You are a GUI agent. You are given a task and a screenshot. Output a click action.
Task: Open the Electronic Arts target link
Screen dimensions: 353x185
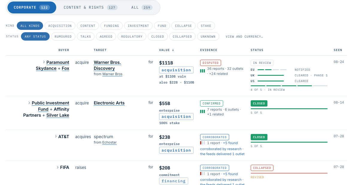click(109, 103)
